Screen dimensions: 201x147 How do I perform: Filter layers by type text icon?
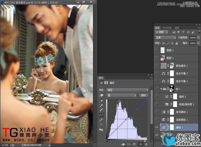click(183, 32)
